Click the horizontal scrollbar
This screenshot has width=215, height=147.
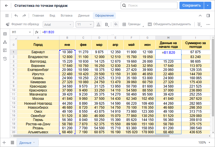[x=91, y=136]
